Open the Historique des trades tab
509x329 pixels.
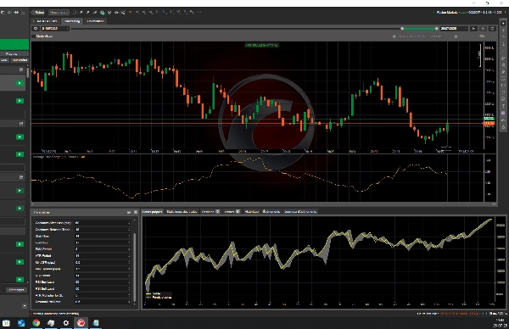[182, 211]
